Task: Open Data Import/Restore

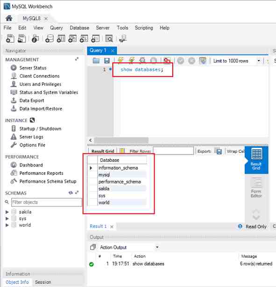Action: pos(41,109)
